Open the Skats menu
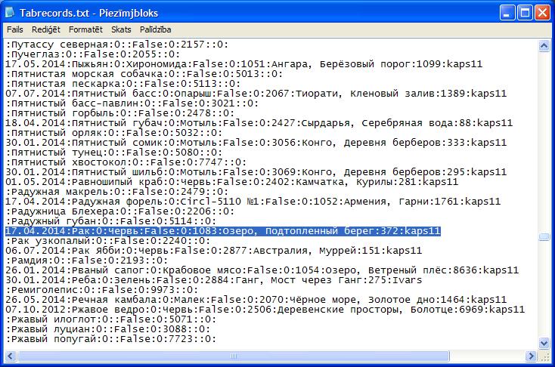The height and width of the screenshot is (367, 555). 121,29
